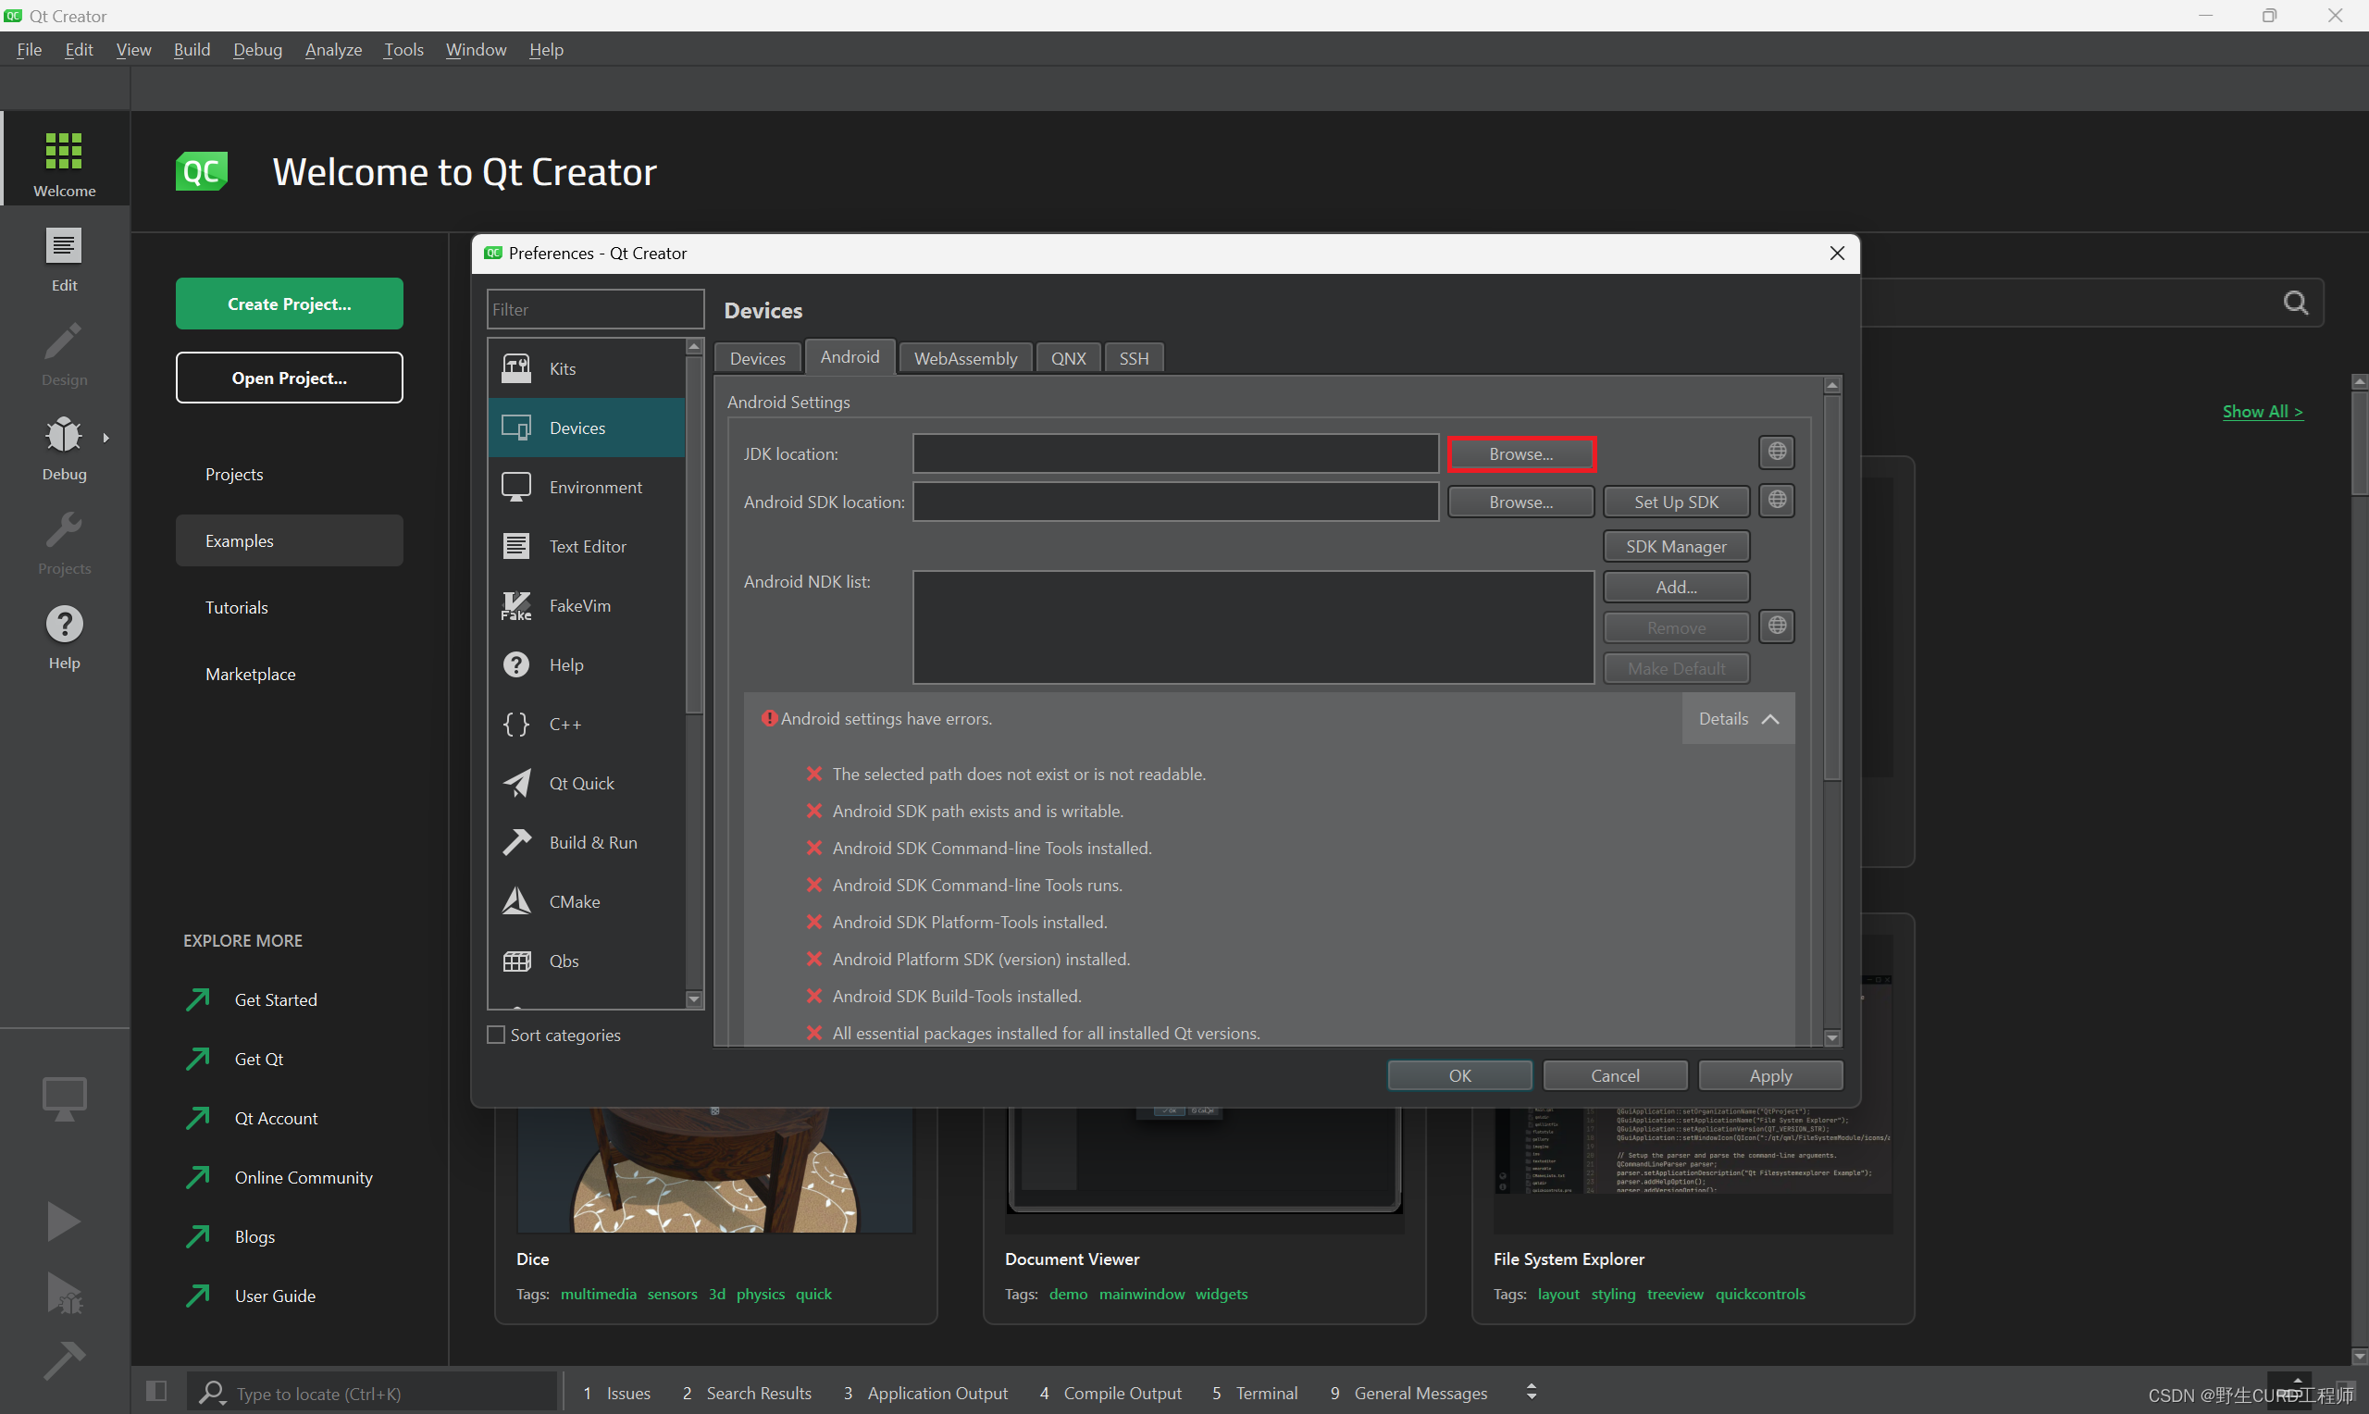Open the output panes selector arrows
The width and height of the screenshot is (2369, 1414).
(x=1531, y=1392)
